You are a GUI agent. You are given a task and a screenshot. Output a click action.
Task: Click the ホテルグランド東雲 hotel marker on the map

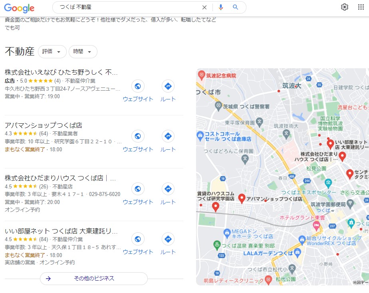tap(316, 226)
